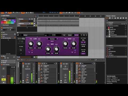
Task: Open FuzzPlus3 plugin window icon
Action: click(x=15, y=34)
